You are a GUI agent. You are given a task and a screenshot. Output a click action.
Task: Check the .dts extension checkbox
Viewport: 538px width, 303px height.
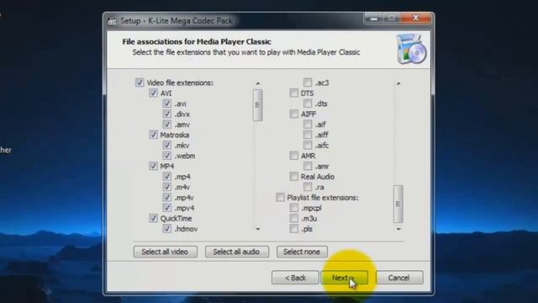tap(308, 104)
